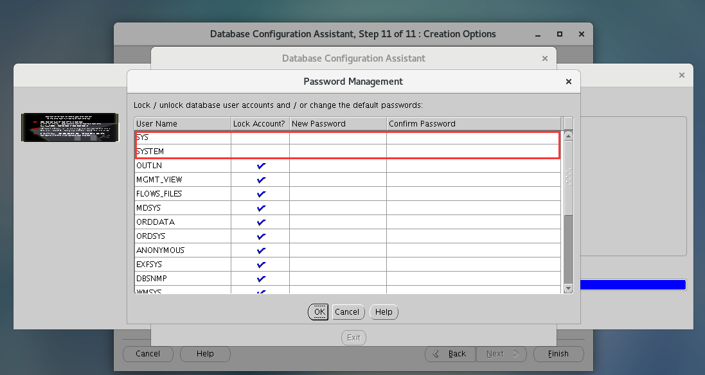This screenshot has width=705, height=375.
Task: Uncheck Lock Account for FLOWS_FILES
Action: point(261,194)
